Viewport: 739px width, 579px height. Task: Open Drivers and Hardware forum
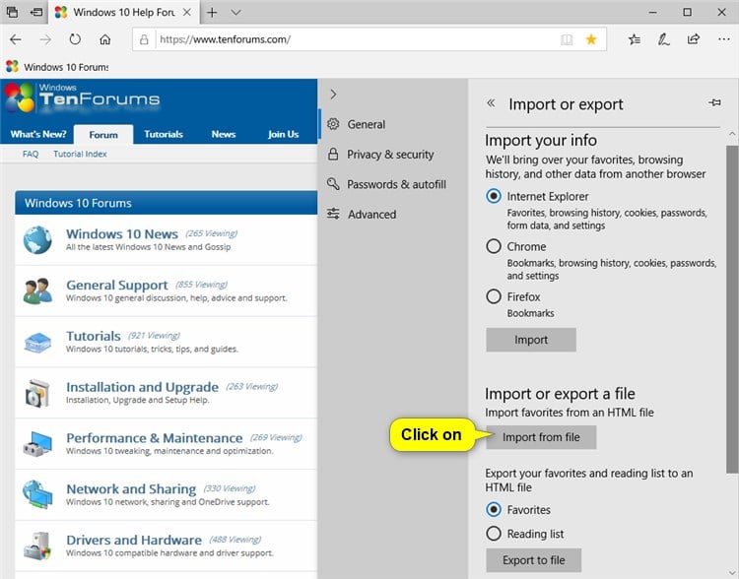coord(134,540)
